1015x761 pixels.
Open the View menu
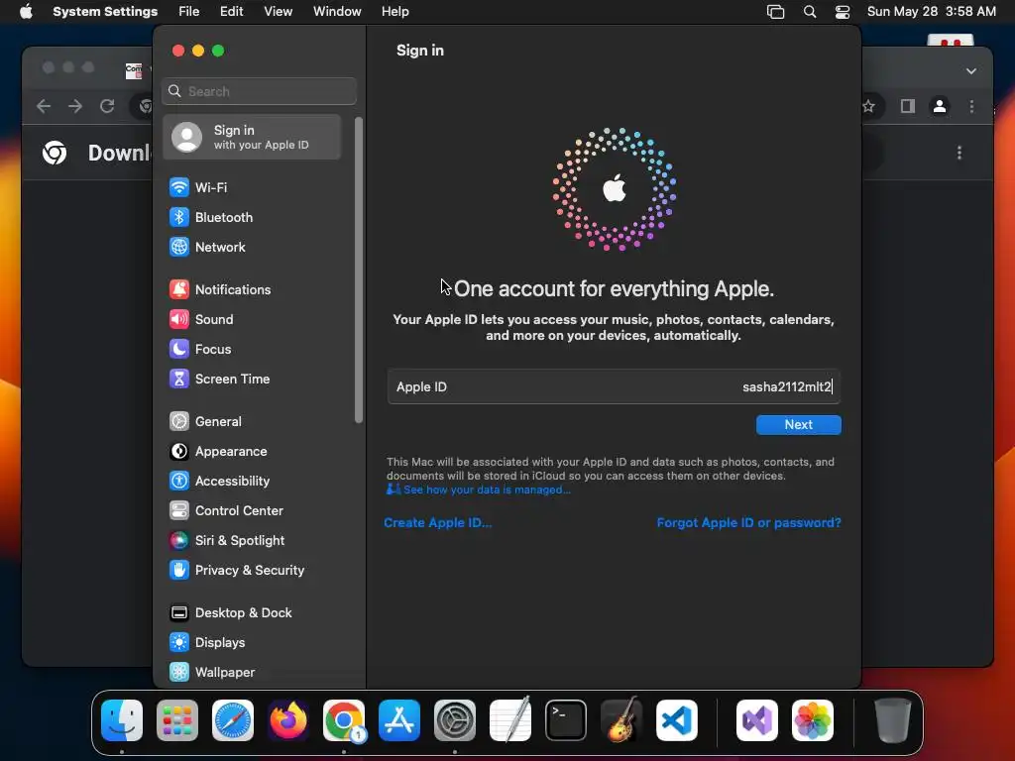(x=279, y=12)
